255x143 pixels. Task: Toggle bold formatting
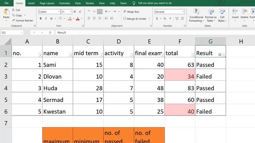tap(41, 19)
